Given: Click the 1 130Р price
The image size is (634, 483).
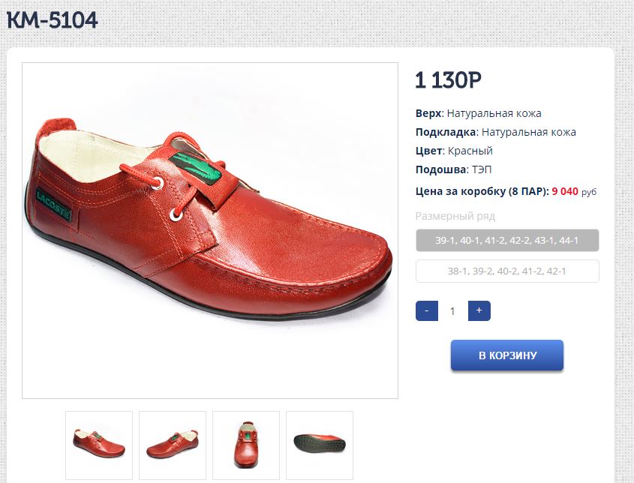Looking at the screenshot, I should pos(448,79).
